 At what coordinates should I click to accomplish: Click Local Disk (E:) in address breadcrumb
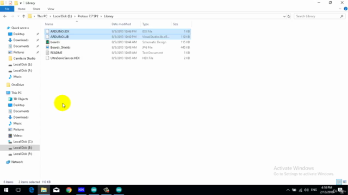pyautogui.click(x=63, y=16)
